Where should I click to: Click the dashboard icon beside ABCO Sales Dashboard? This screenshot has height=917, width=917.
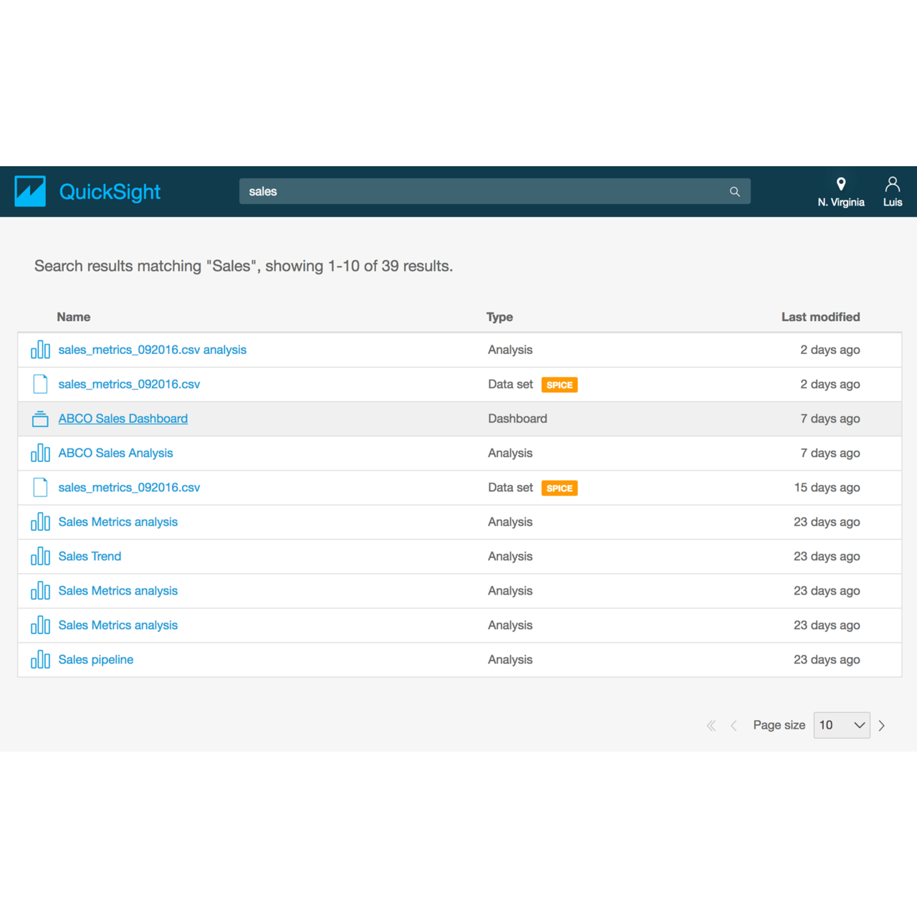click(x=40, y=418)
